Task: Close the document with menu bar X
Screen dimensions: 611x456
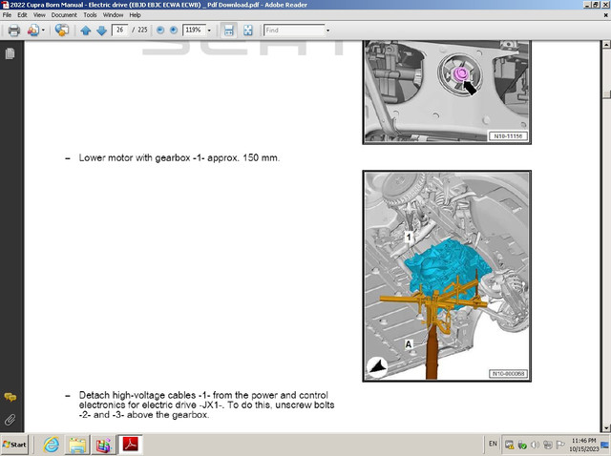Action: click(x=606, y=15)
